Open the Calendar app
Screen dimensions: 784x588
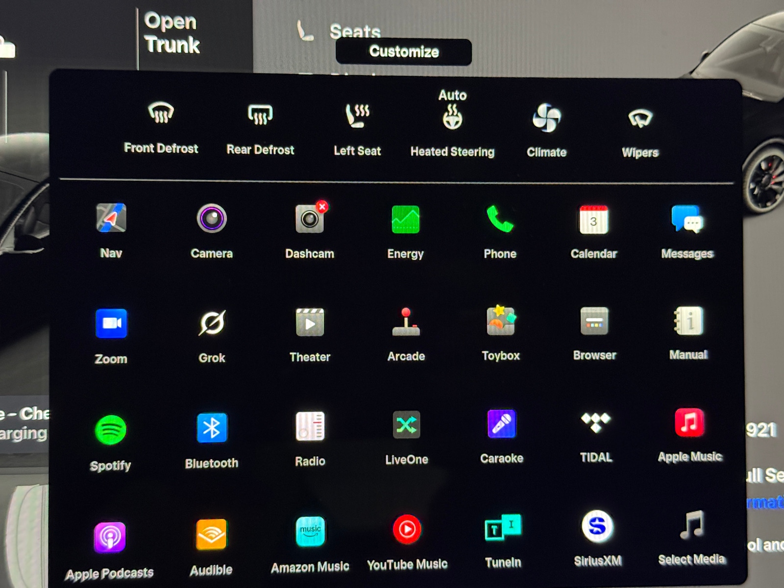594,220
